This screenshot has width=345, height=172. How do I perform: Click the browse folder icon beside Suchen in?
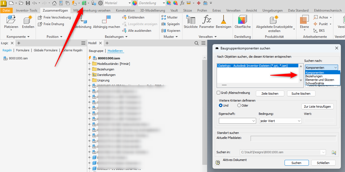point(334,152)
